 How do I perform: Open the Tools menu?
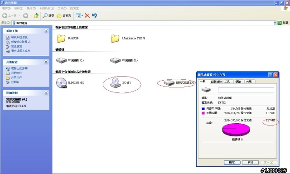click(x=62, y=8)
